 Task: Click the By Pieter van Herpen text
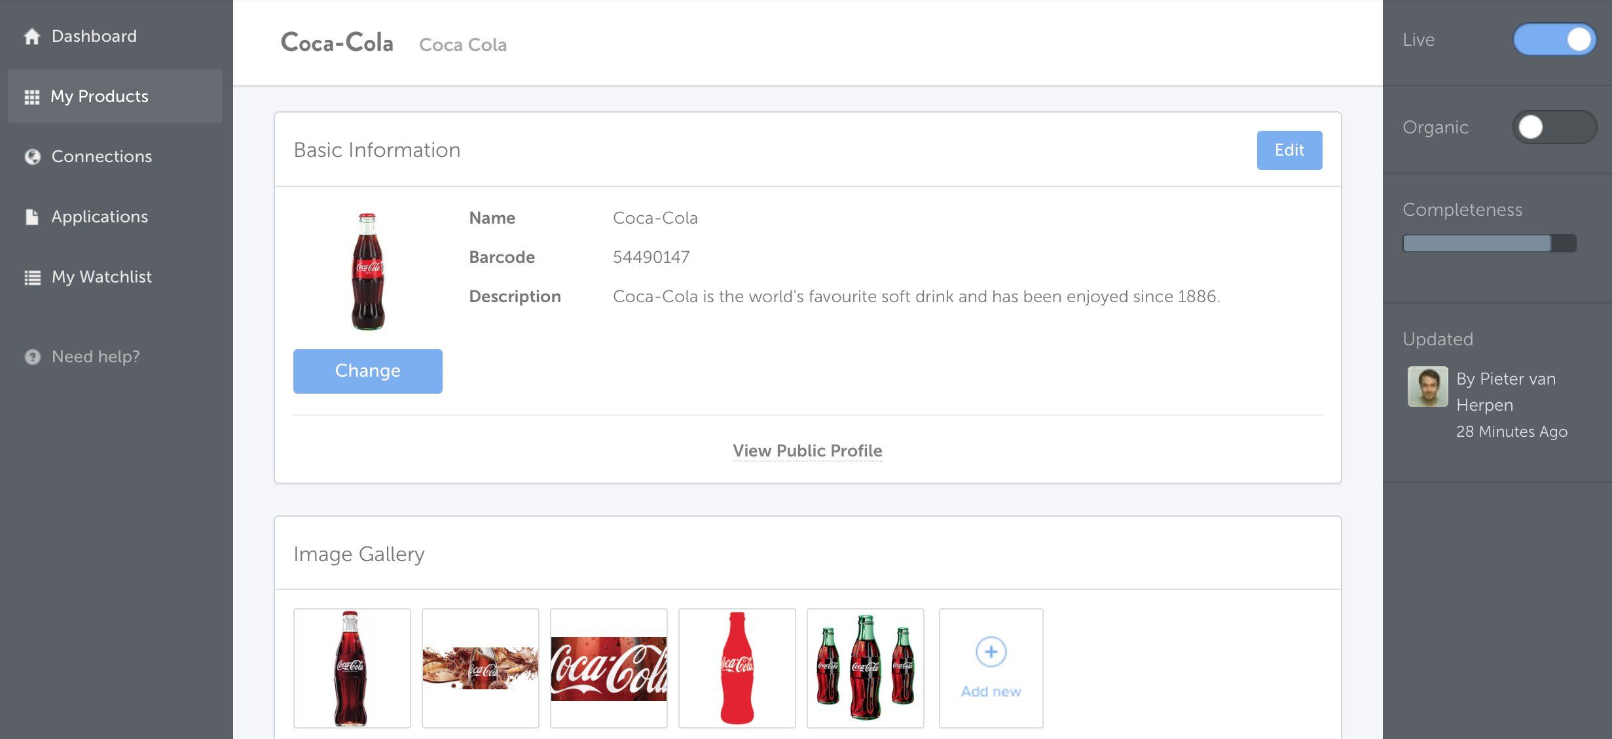coord(1506,392)
